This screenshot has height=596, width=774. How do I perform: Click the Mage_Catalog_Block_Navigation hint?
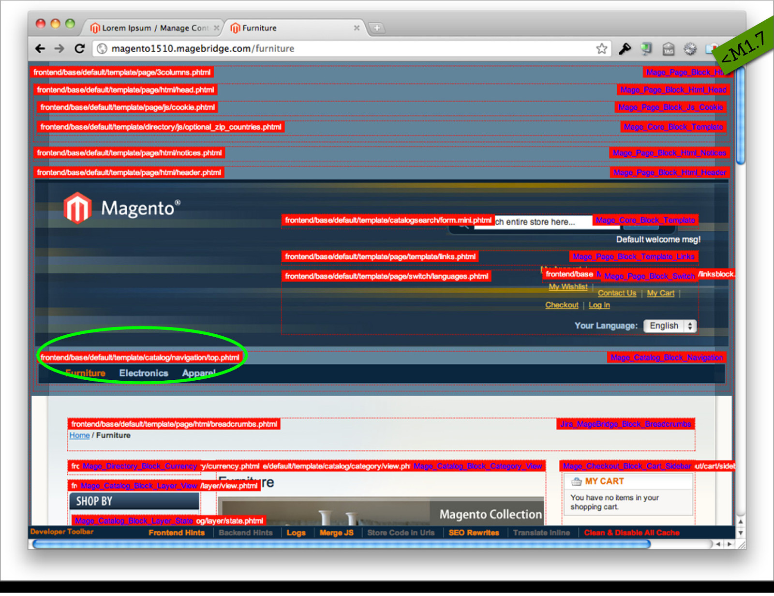[x=667, y=358]
